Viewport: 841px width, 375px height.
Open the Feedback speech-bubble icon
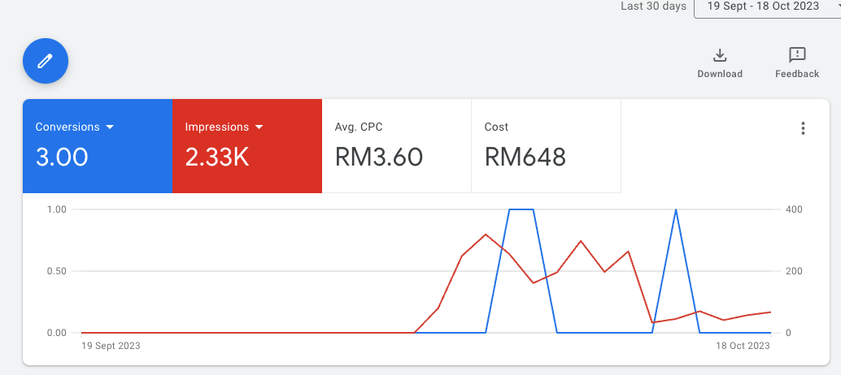coord(797,55)
